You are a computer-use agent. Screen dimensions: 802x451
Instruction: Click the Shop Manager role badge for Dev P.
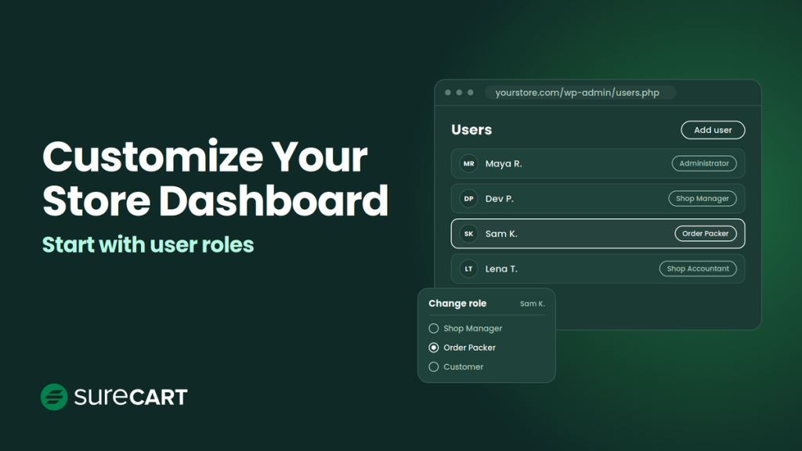[703, 198]
